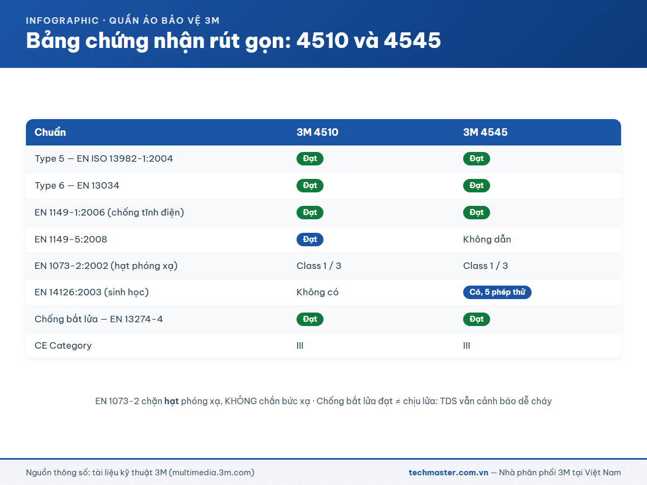The image size is (647, 485).
Task: Click the 3M 4545 column header
Action: click(485, 132)
